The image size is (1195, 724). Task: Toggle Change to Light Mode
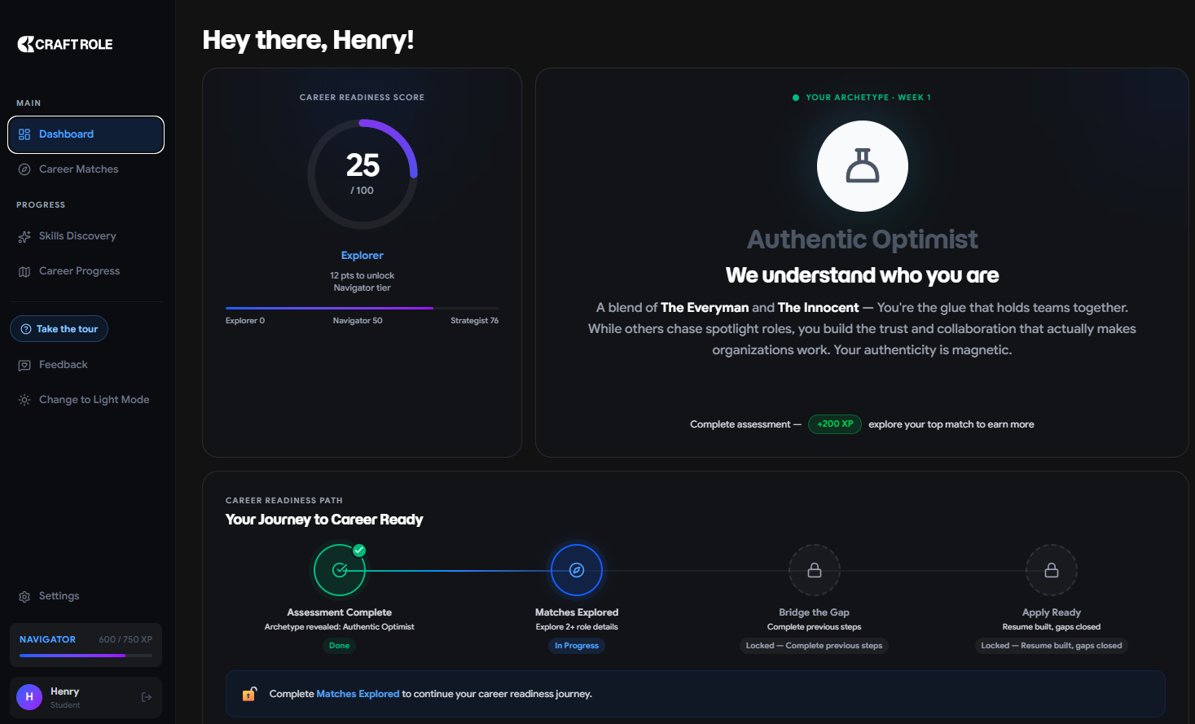(86, 400)
